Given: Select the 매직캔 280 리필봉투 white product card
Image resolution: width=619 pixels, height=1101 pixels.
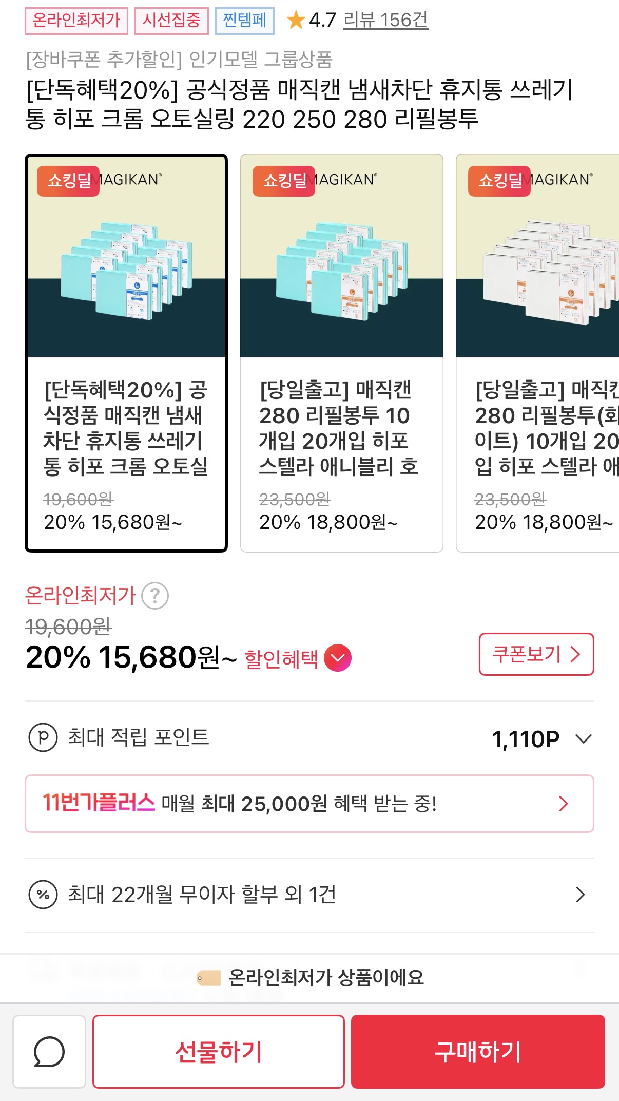Looking at the screenshot, I should pyautogui.click(x=538, y=353).
